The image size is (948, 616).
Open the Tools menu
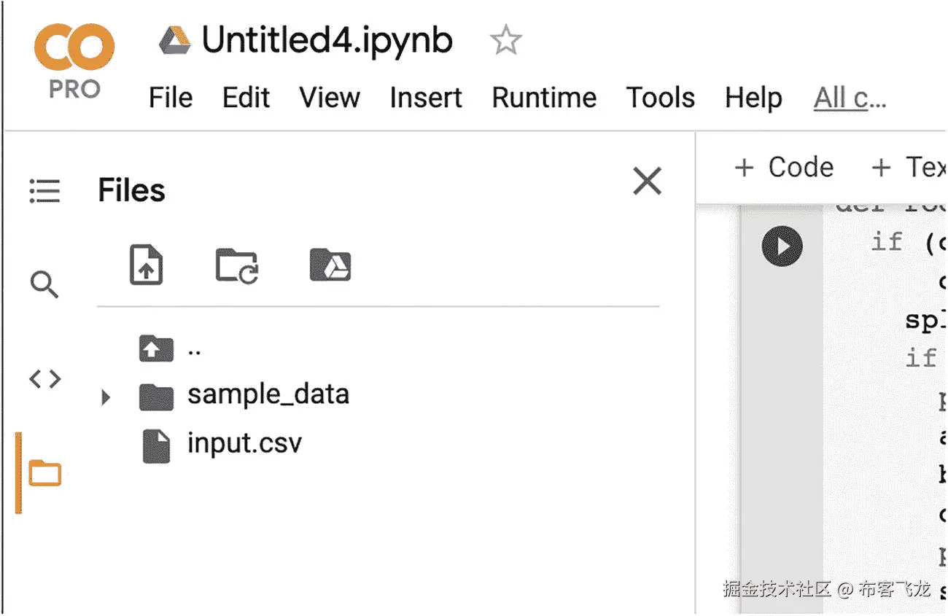[661, 98]
